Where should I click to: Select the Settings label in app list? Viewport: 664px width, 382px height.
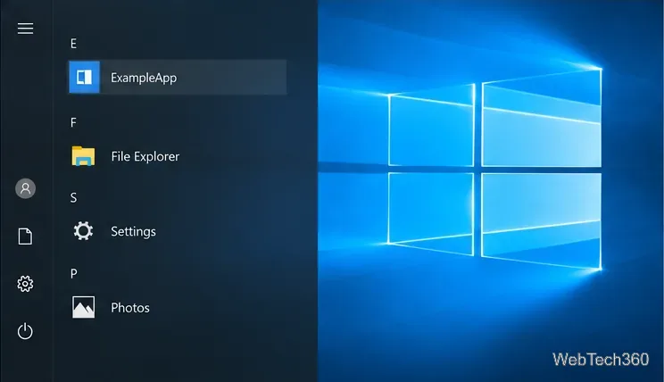coord(133,232)
